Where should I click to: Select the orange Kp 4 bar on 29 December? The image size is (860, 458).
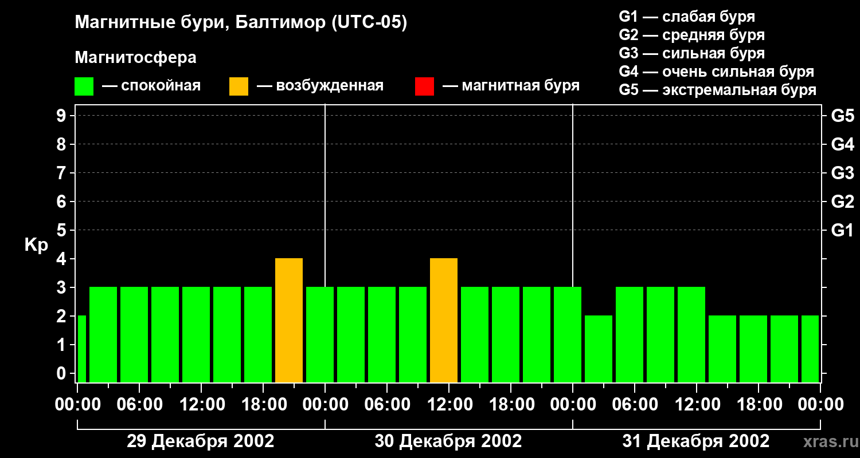289,320
